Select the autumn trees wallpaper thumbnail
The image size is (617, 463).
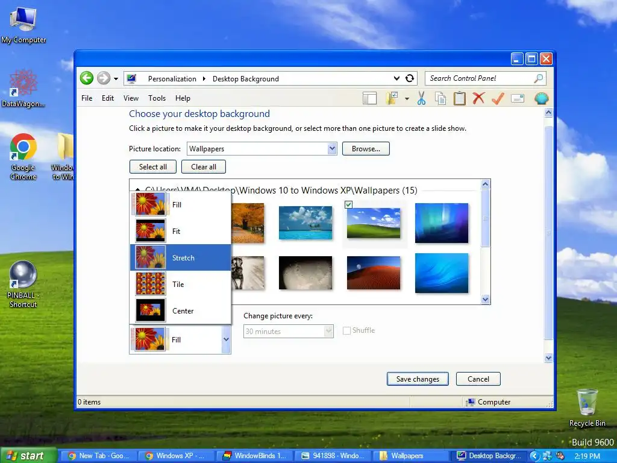[x=248, y=223]
